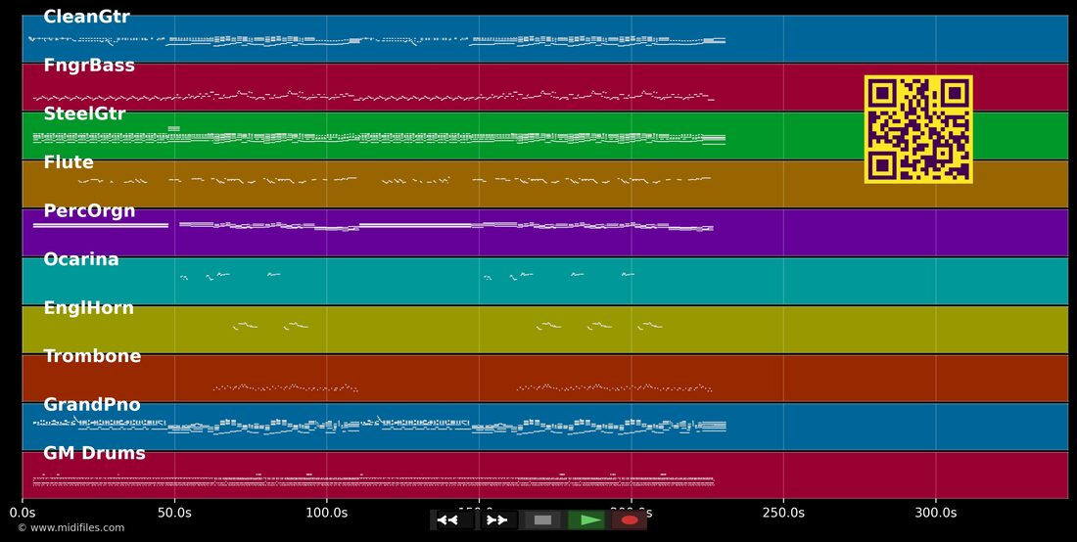This screenshot has height=542, width=1077.
Task: Select the FngrBass track label
Action: [x=89, y=66]
